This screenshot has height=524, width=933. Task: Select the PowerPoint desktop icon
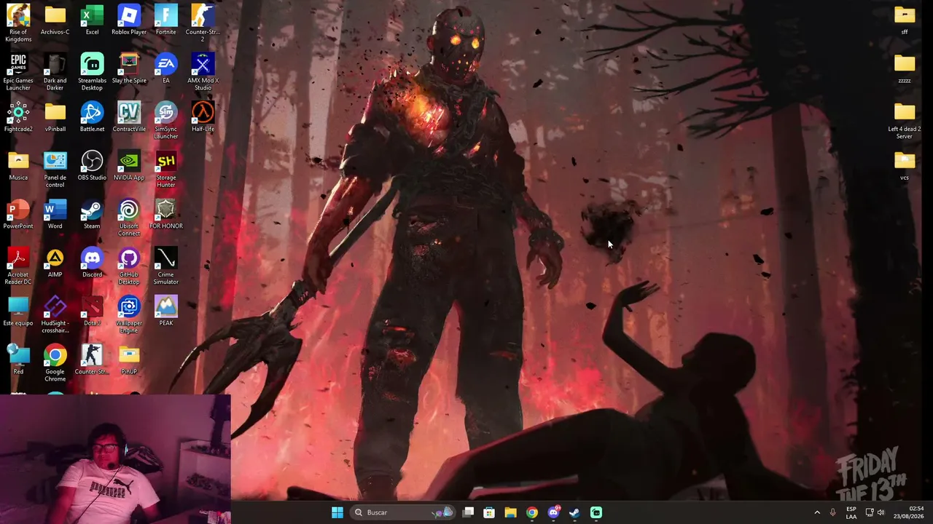tap(18, 214)
